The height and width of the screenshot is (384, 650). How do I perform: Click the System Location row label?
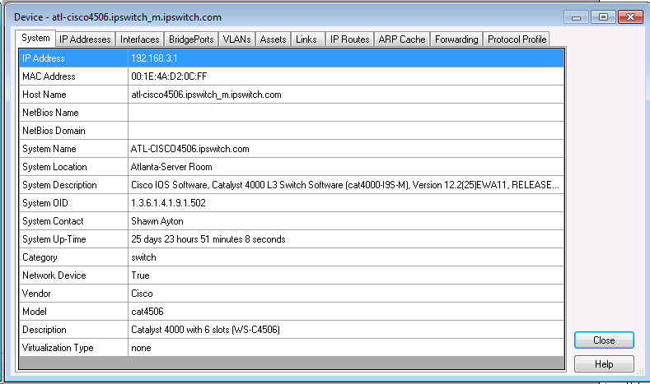pos(73,167)
